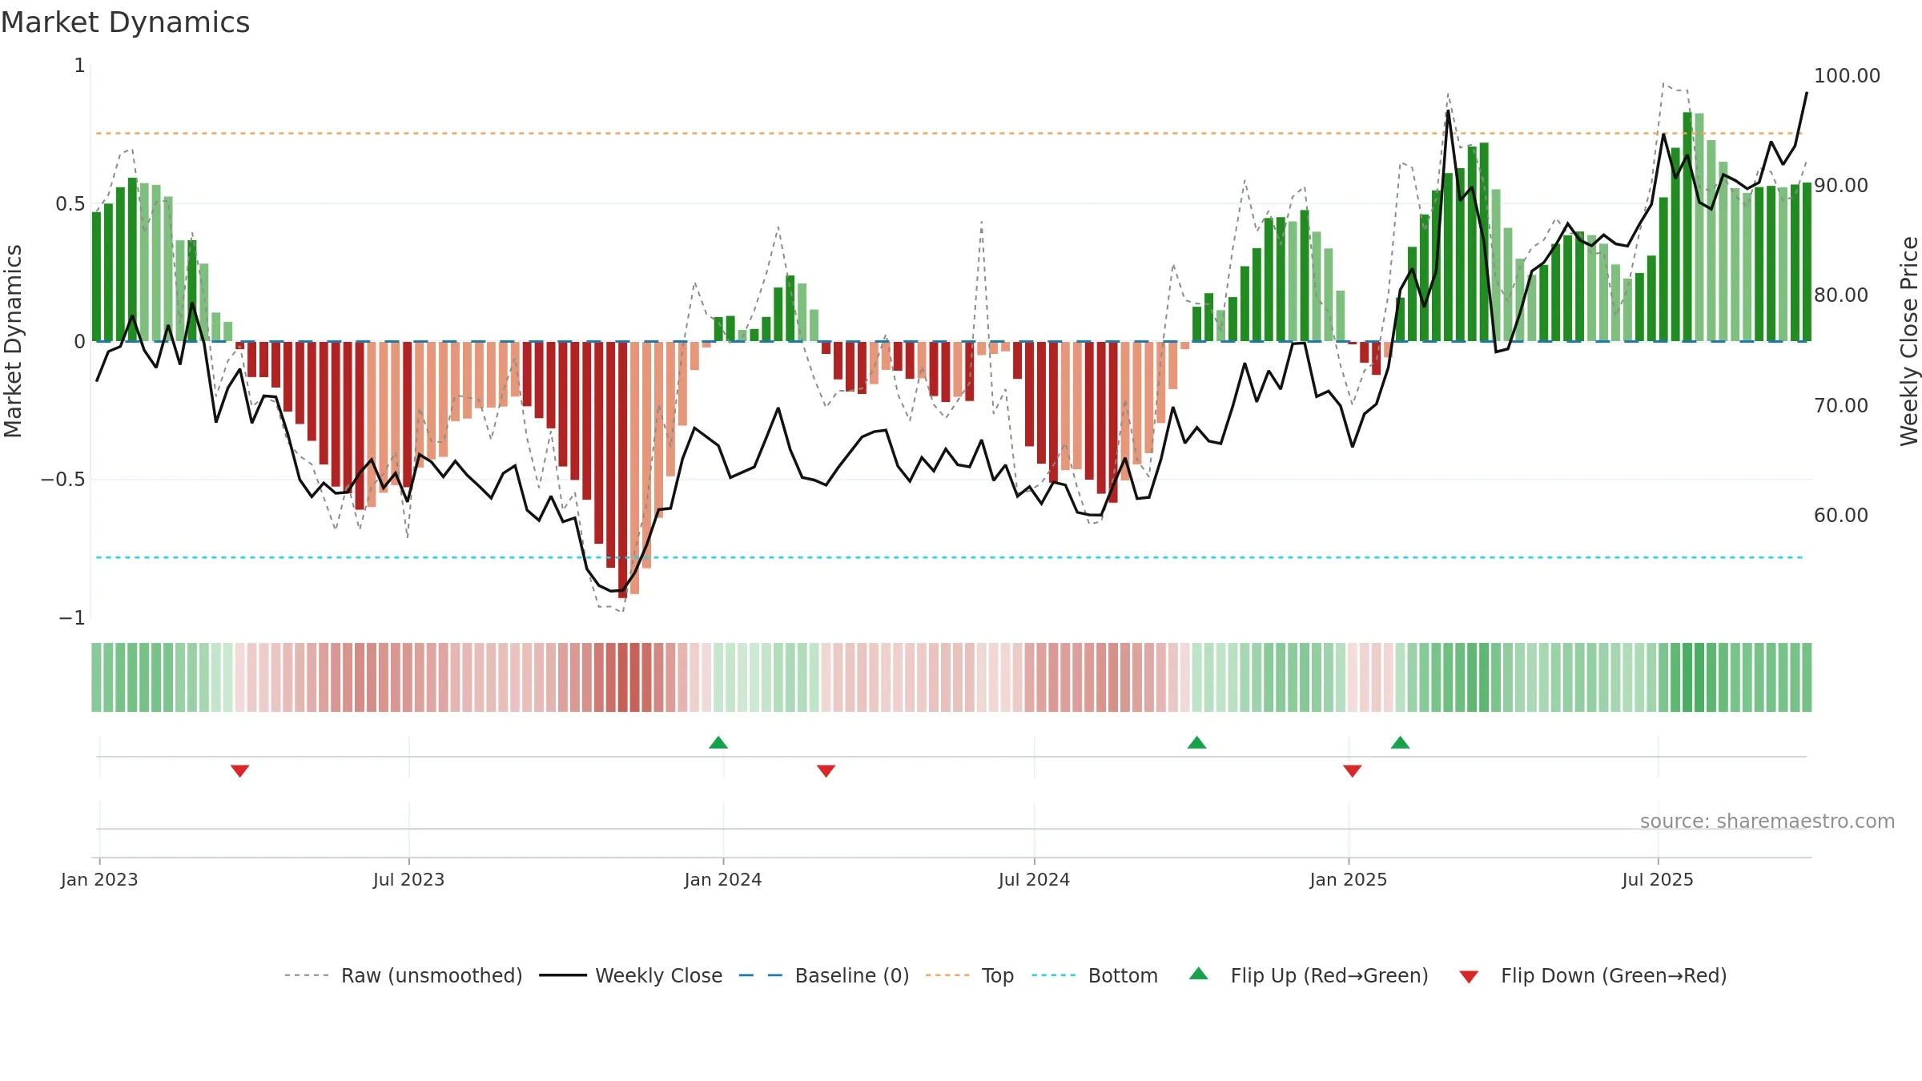Click the green Flip Up triangle icon in legend
Screen dimensions: 1922x1081
1199,974
